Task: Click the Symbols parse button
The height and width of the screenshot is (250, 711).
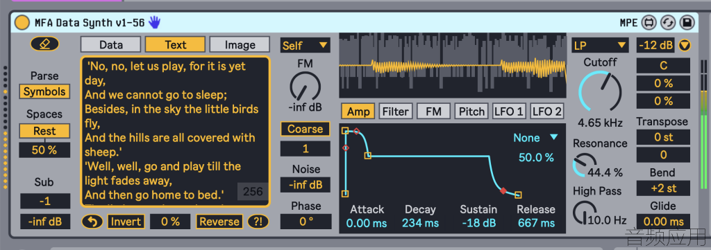Action: 44,91
